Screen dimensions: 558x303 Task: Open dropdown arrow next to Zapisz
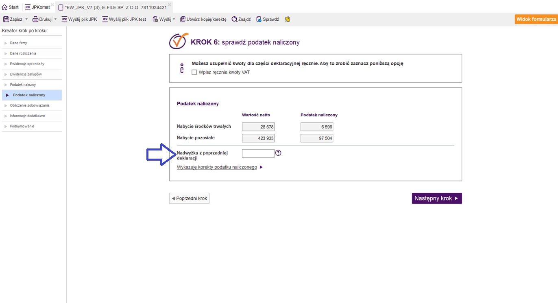pos(26,20)
